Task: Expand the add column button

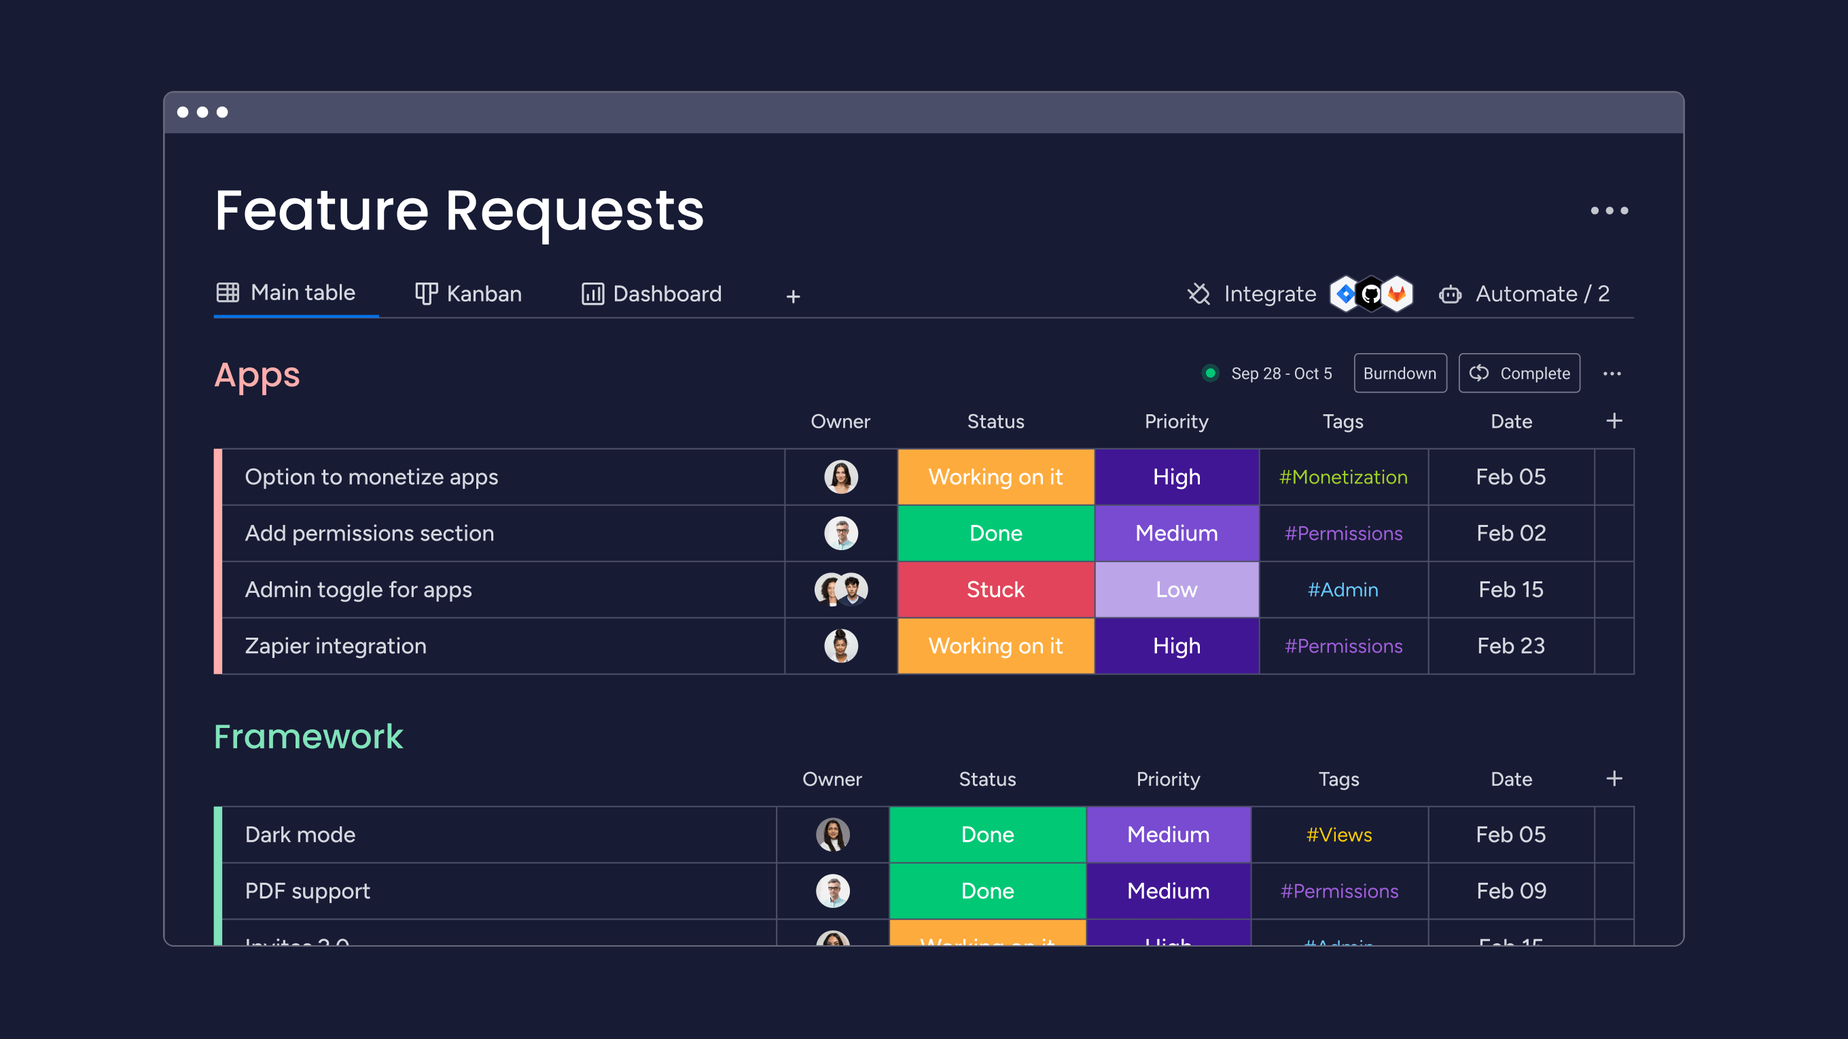Action: (1614, 421)
